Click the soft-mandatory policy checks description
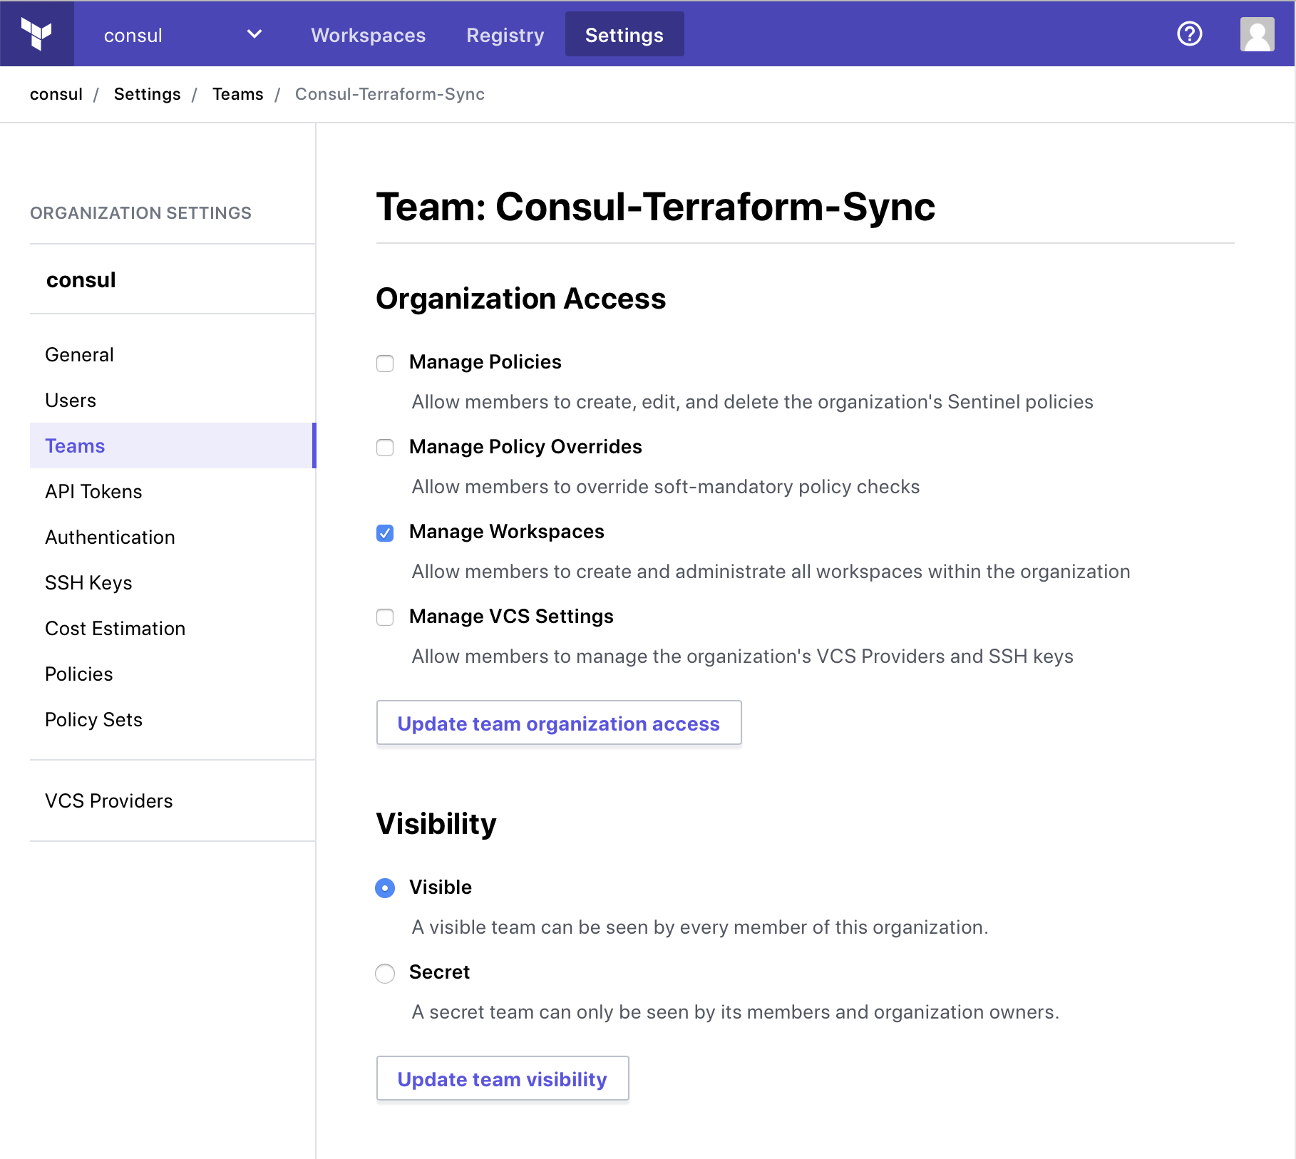1296x1159 pixels. (x=666, y=487)
